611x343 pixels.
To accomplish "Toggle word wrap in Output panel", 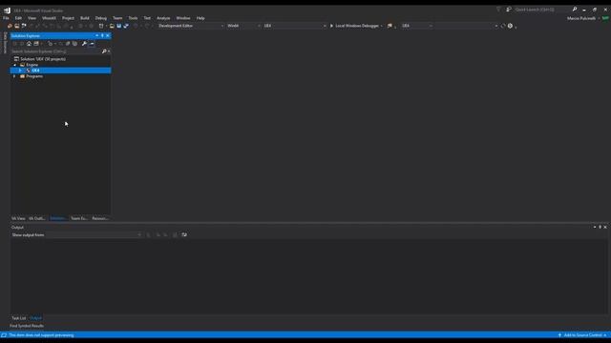I will (184, 235).
